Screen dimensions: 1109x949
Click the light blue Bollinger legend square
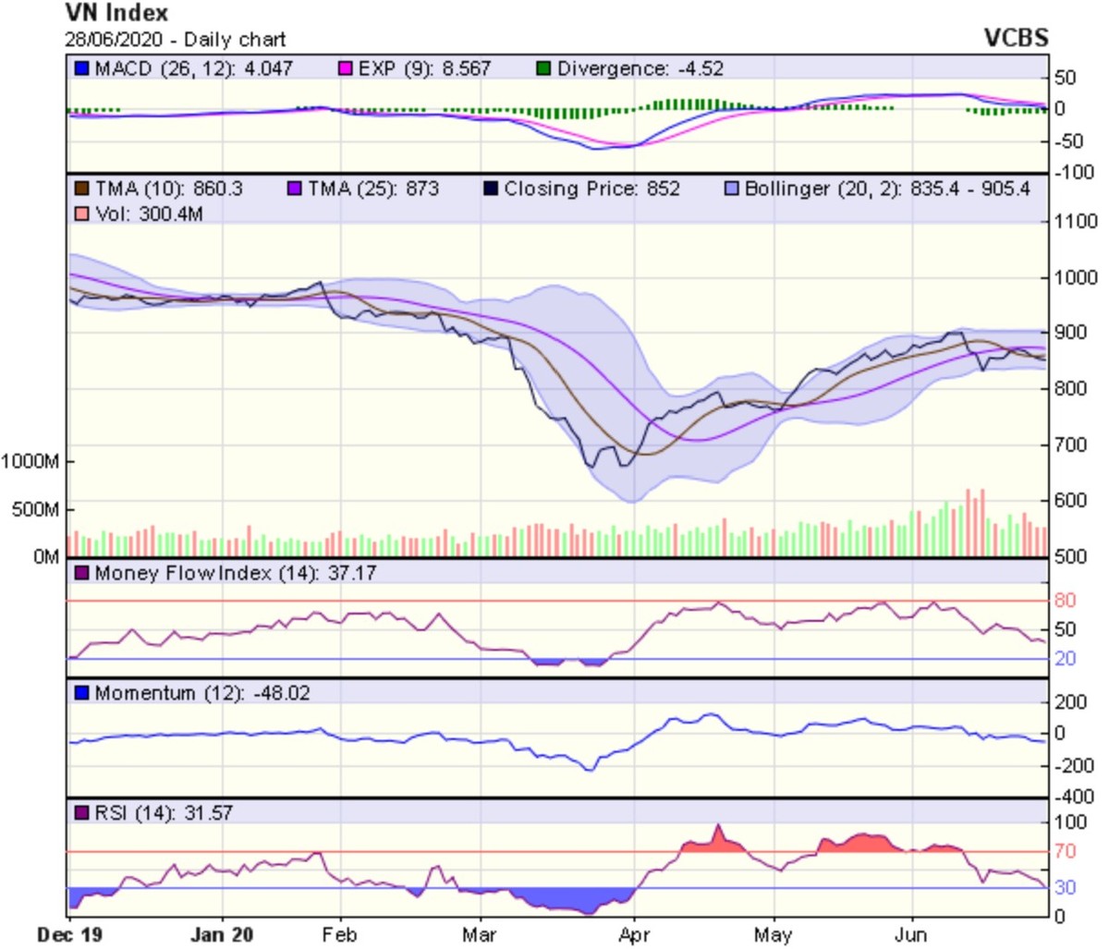(x=732, y=189)
